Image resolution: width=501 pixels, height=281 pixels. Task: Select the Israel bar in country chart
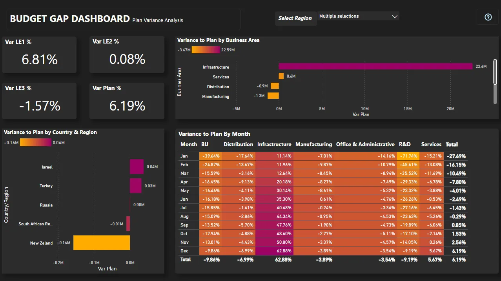[137, 167]
